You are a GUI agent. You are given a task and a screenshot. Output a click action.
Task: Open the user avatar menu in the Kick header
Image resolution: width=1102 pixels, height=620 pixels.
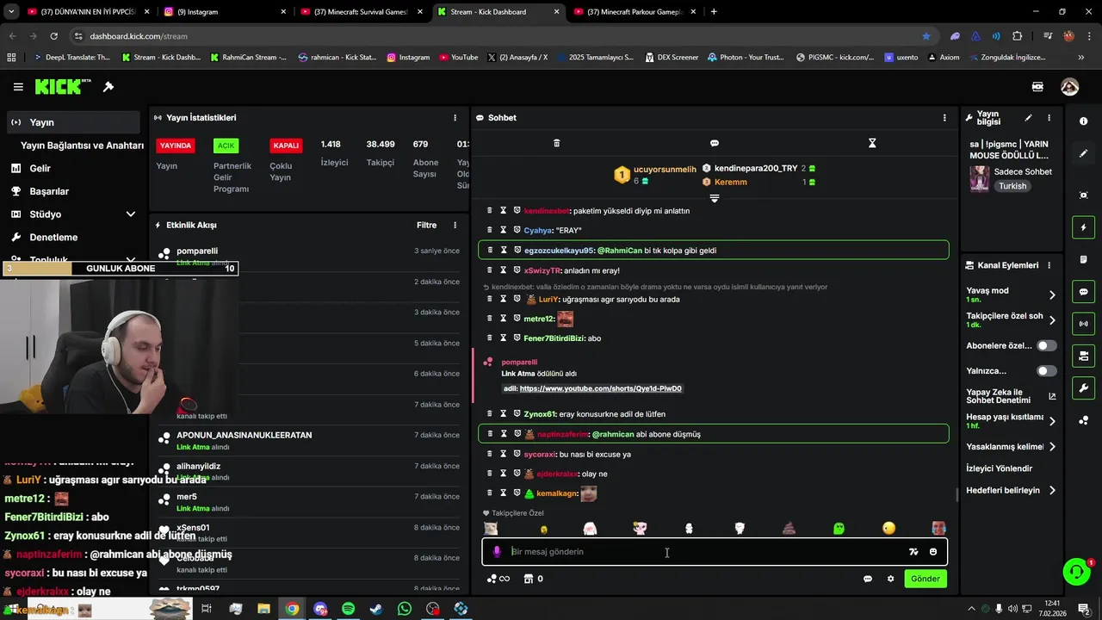(1069, 87)
